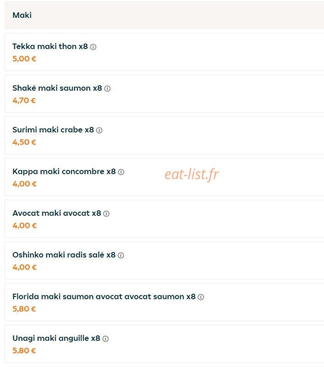Open info icon for Shaké maki saumon

click(x=107, y=89)
